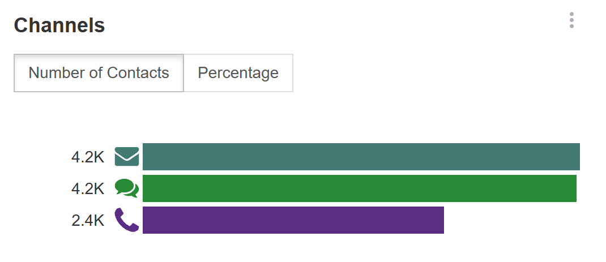The height and width of the screenshot is (262, 606).
Task: Select the purple phone channel bar
Action: tap(293, 220)
